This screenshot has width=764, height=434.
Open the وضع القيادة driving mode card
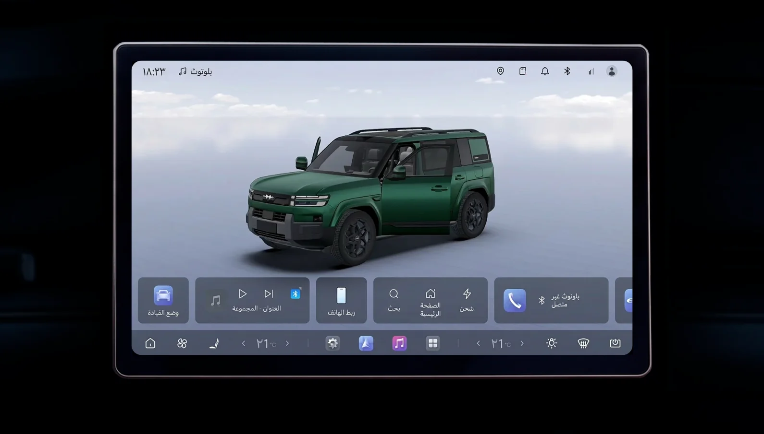click(x=163, y=300)
